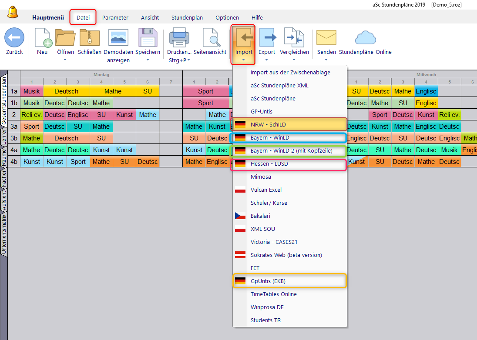Click the Vergleichen compare icon

click(x=294, y=38)
